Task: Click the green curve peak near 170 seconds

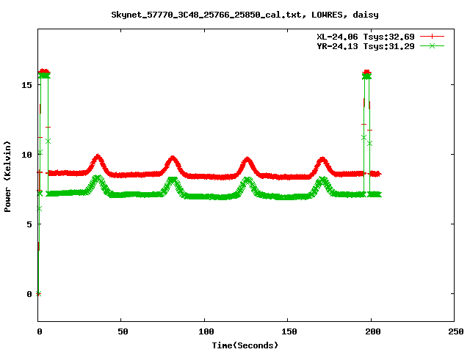Action: pyautogui.click(x=322, y=180)
